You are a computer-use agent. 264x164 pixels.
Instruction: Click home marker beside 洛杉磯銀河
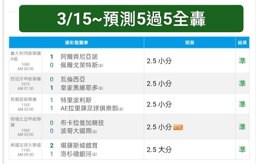coord(95,154)
